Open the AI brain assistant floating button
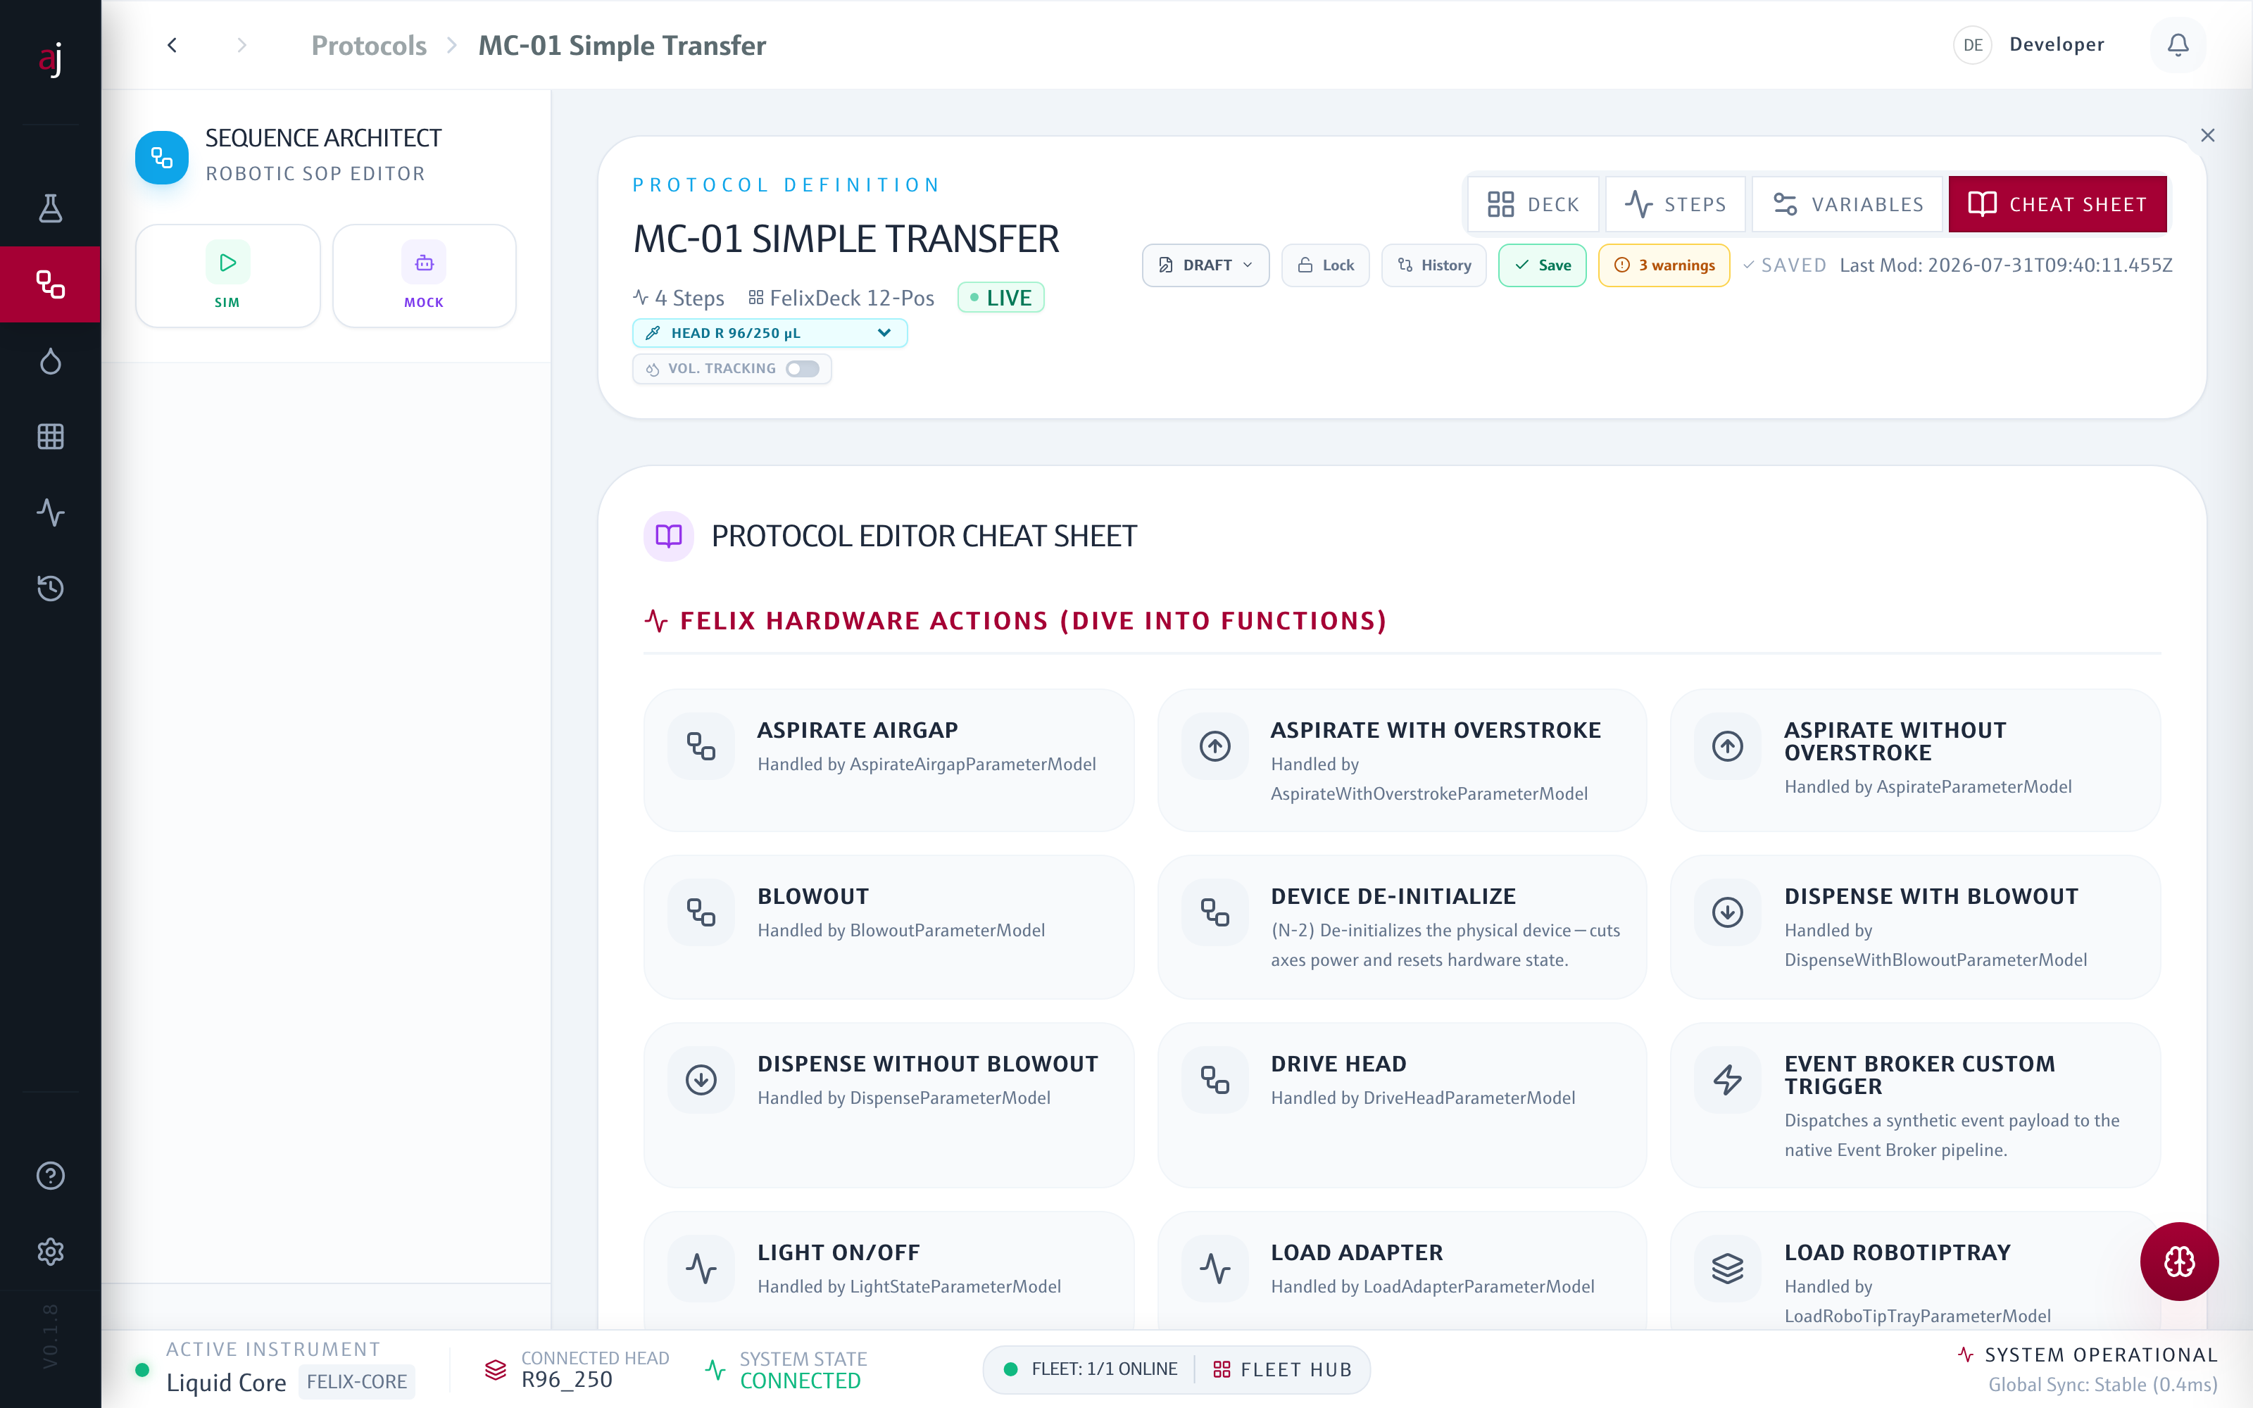The image size is (2253, 1408). point(2178,1261)
